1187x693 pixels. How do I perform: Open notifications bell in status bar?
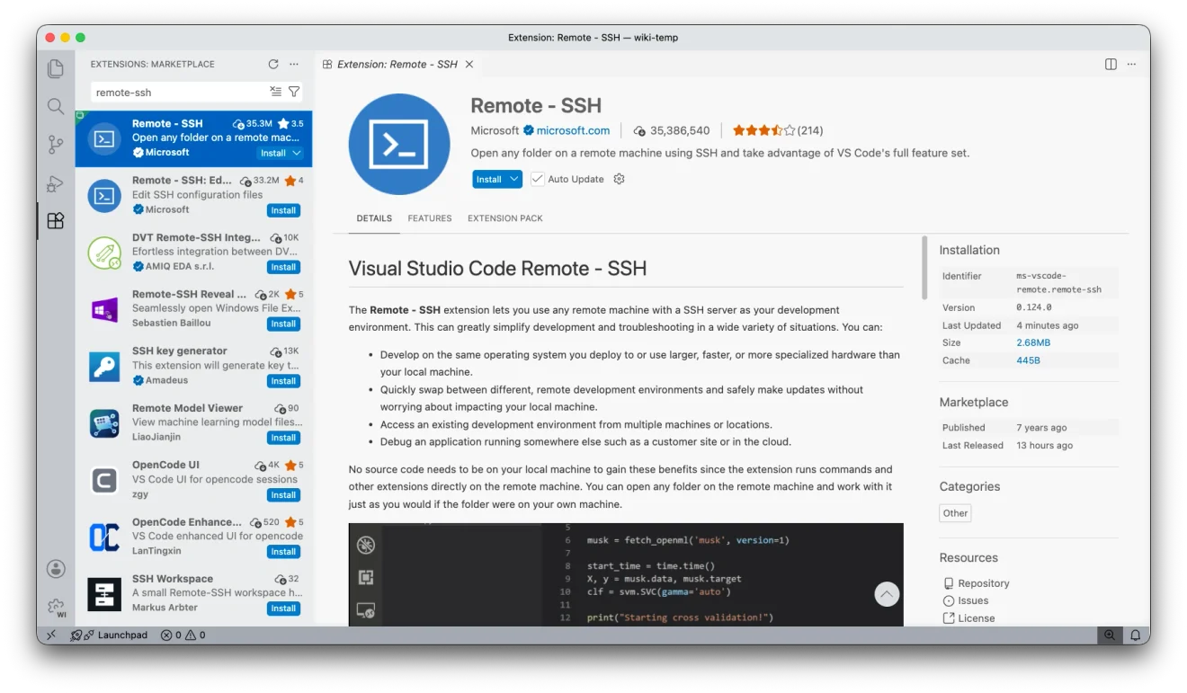point(1134,635)
